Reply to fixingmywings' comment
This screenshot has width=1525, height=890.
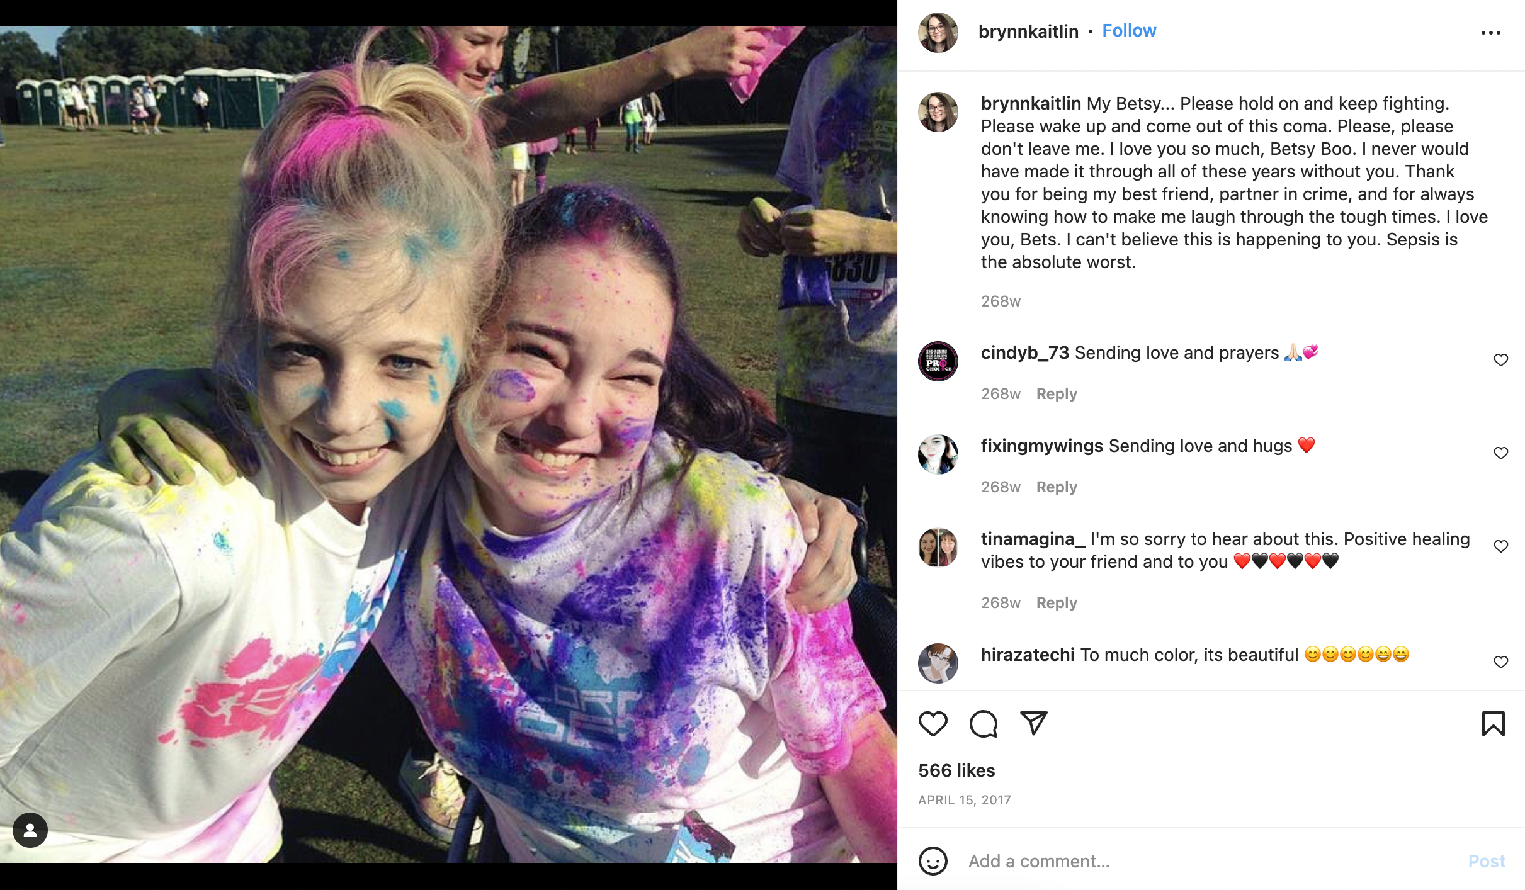click(x=1057, y=487)
